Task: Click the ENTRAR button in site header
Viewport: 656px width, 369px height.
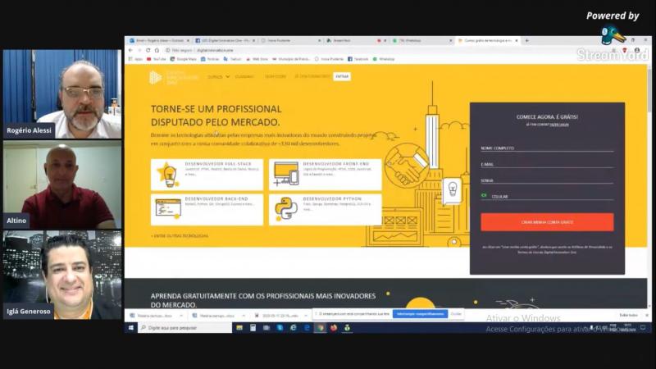Action: (342, 76)
